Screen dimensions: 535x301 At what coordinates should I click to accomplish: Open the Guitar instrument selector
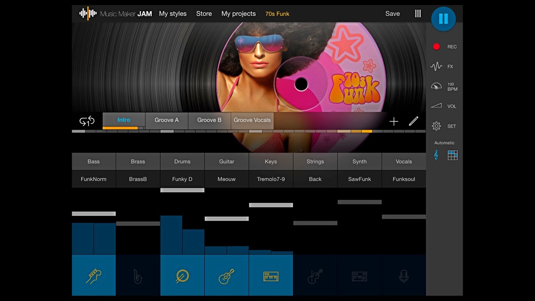(x=227, y=161)
